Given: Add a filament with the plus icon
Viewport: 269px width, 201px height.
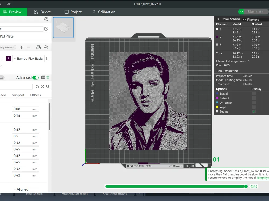Looking at the screenshot, I should pos(22,47).
